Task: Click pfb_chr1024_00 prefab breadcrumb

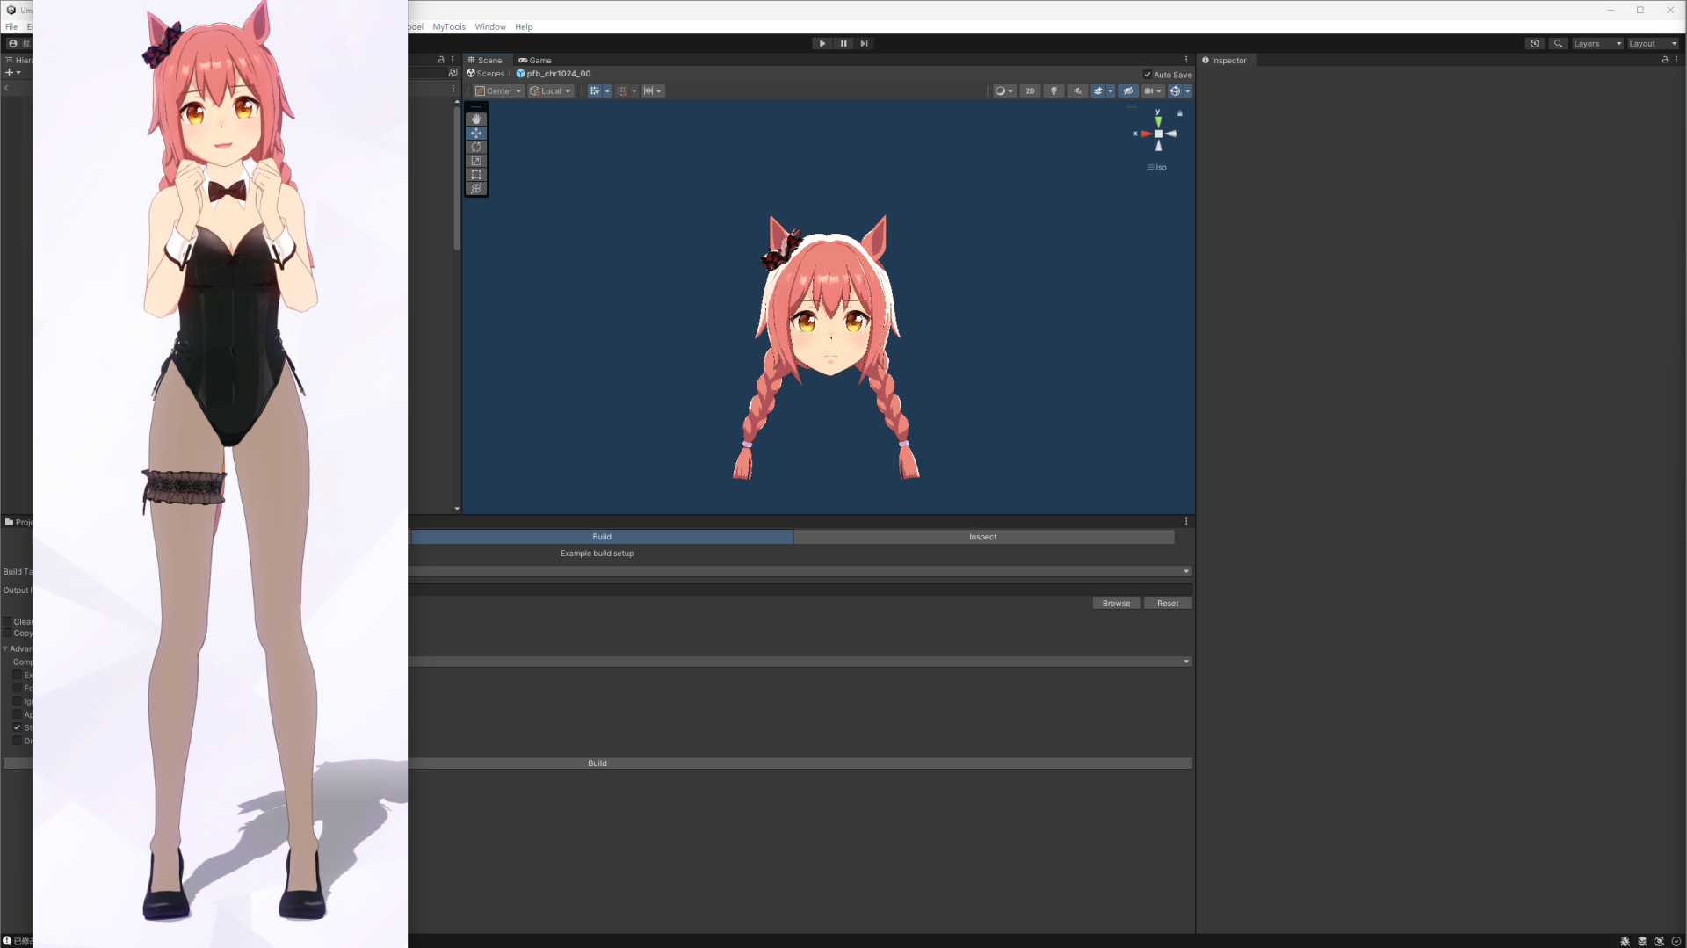Action: coord(554,74)
